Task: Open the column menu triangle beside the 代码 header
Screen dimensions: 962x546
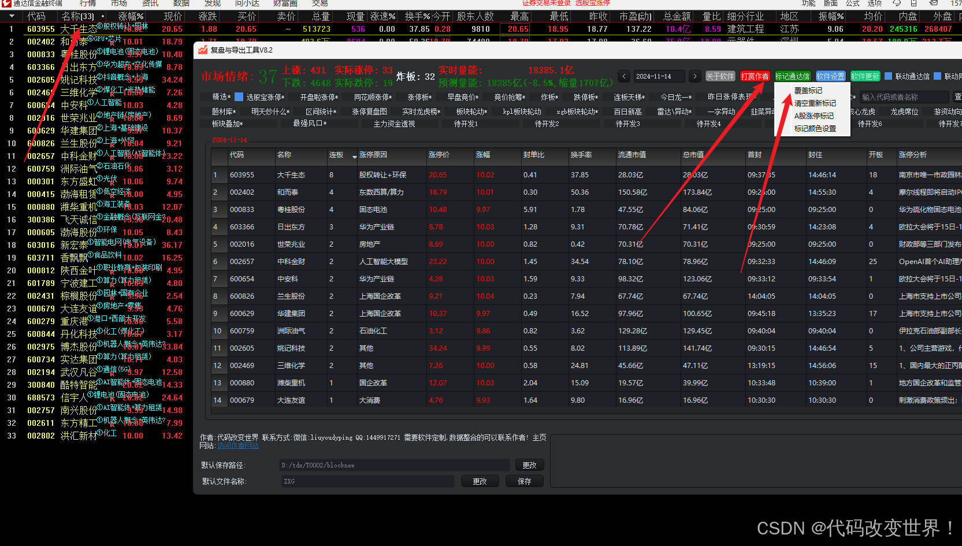Action: click(12, 16)
